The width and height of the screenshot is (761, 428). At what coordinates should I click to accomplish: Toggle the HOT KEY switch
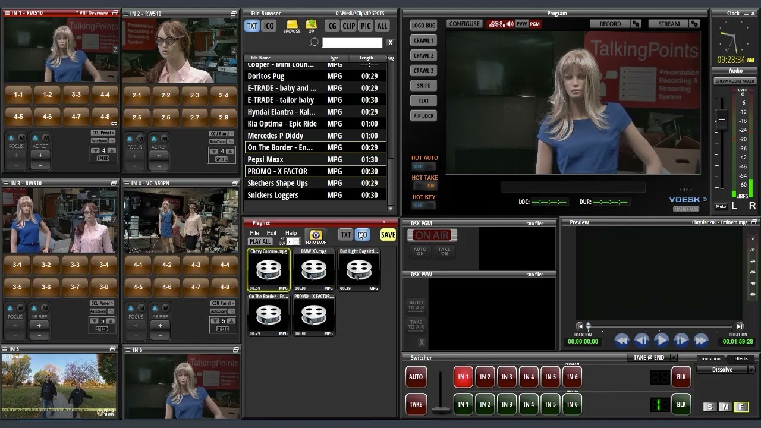point(424,205)
